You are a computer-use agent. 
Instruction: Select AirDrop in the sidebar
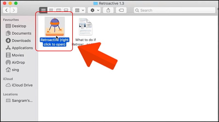pyautogui.click(x=18, y=62)
